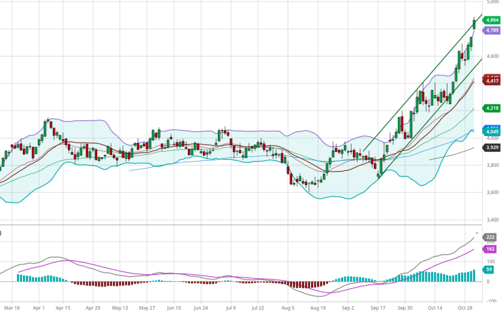The image size is (501, 312).
Task: Click the last teal MACD histogram bar
Action: click(474, 276)
